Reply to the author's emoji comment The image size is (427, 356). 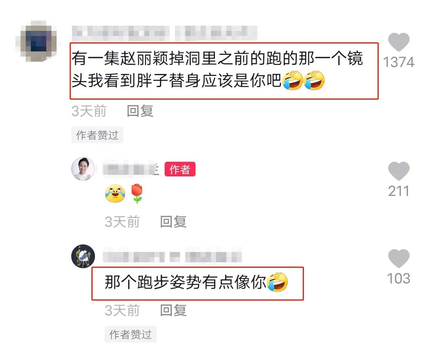pyautogui.click(x=173, y=222)
